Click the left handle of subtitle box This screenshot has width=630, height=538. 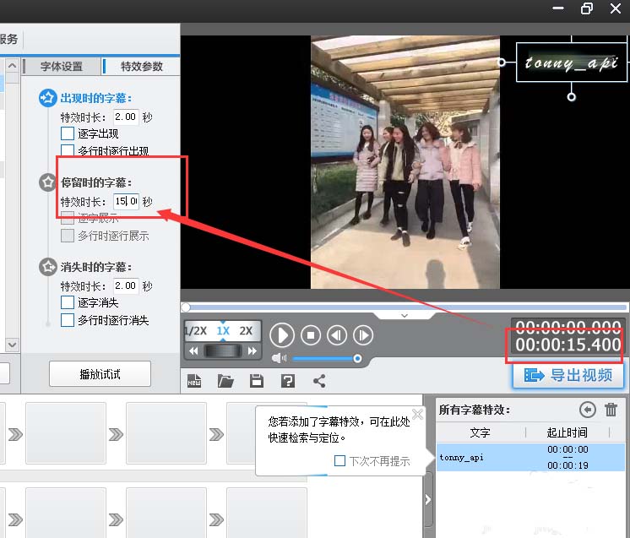(x=501, y=62)
